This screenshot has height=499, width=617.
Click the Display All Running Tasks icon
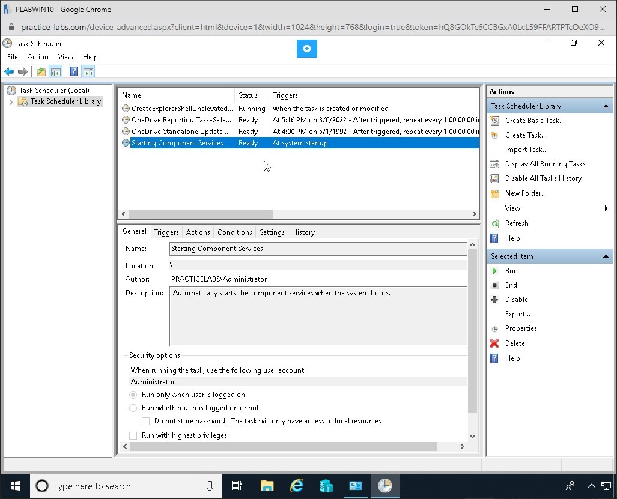(x=494, y=164)
